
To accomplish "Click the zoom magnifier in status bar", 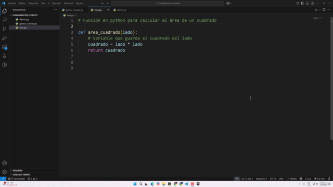I will click(237, 179).
